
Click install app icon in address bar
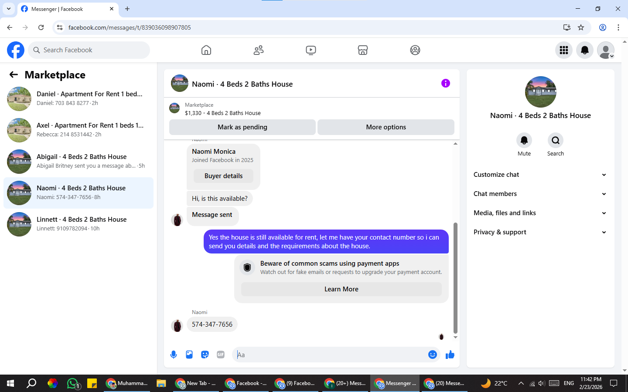click(x=567, y=27)
